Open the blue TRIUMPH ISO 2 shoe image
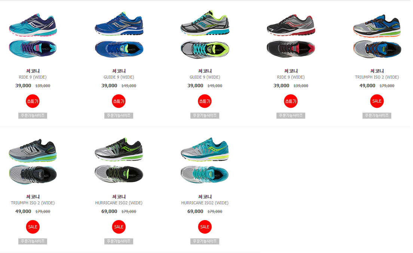413x253 pixels. [x=377, y=36]
